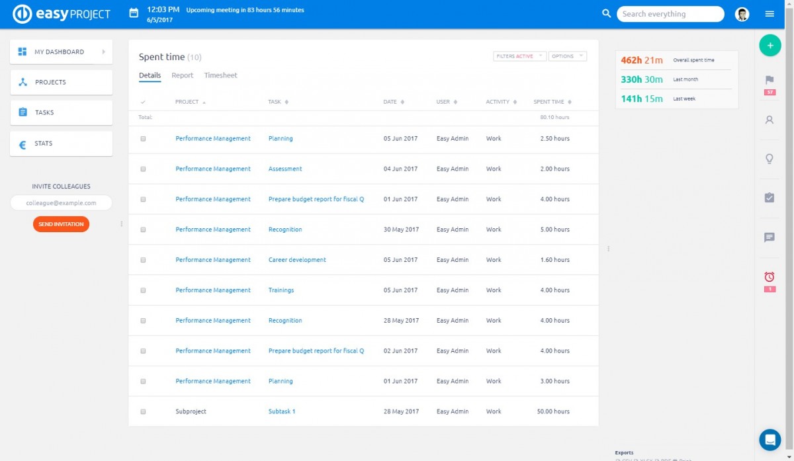Click the select-all checkmark column header
Screen dimensions: 794x461
(143, 101)
